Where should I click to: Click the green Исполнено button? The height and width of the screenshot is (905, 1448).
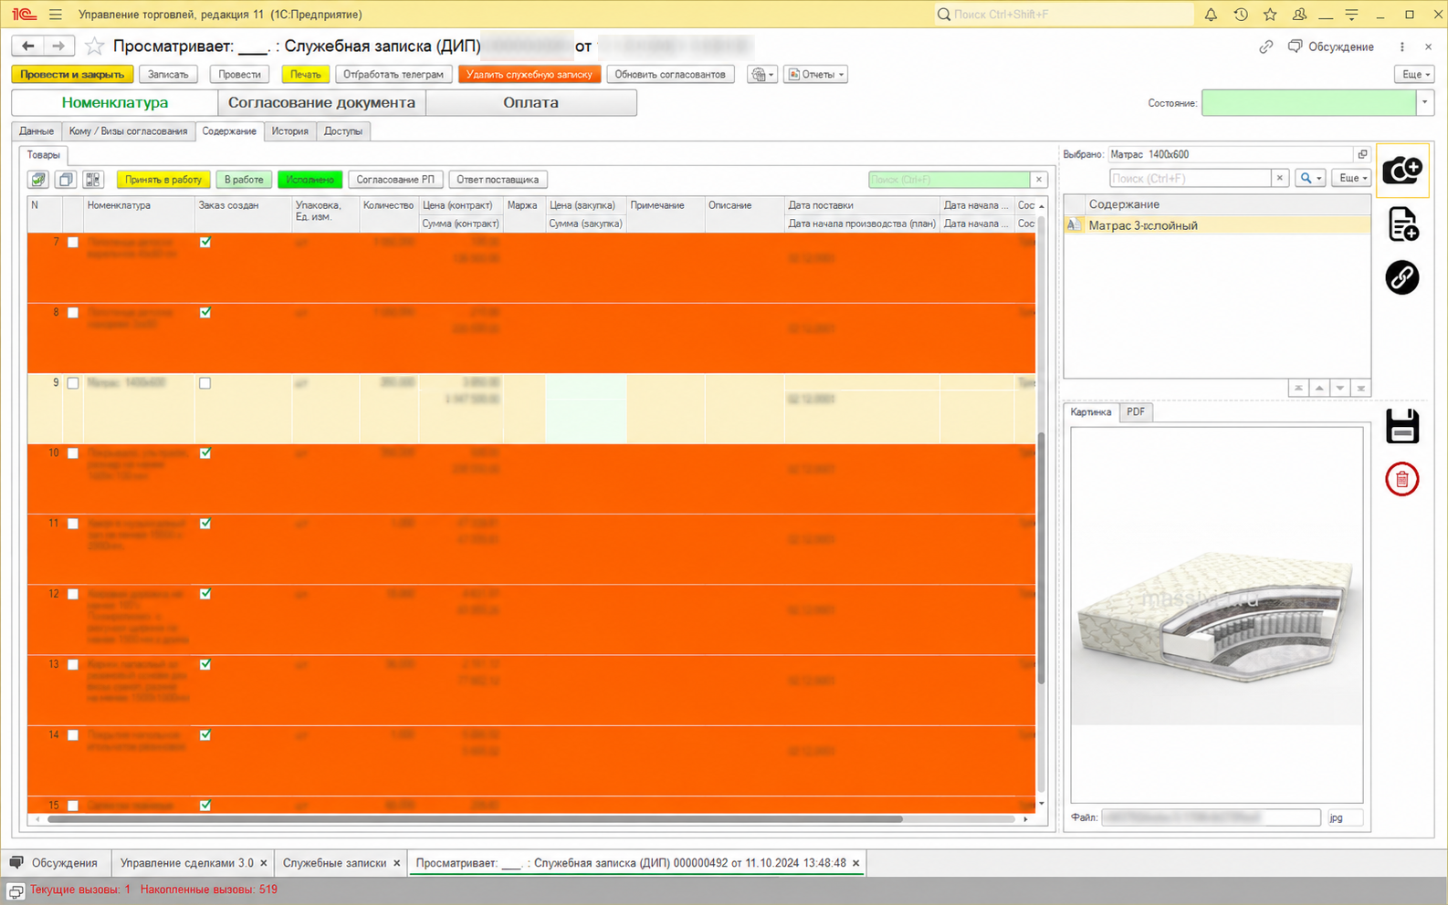pos(310,180)
